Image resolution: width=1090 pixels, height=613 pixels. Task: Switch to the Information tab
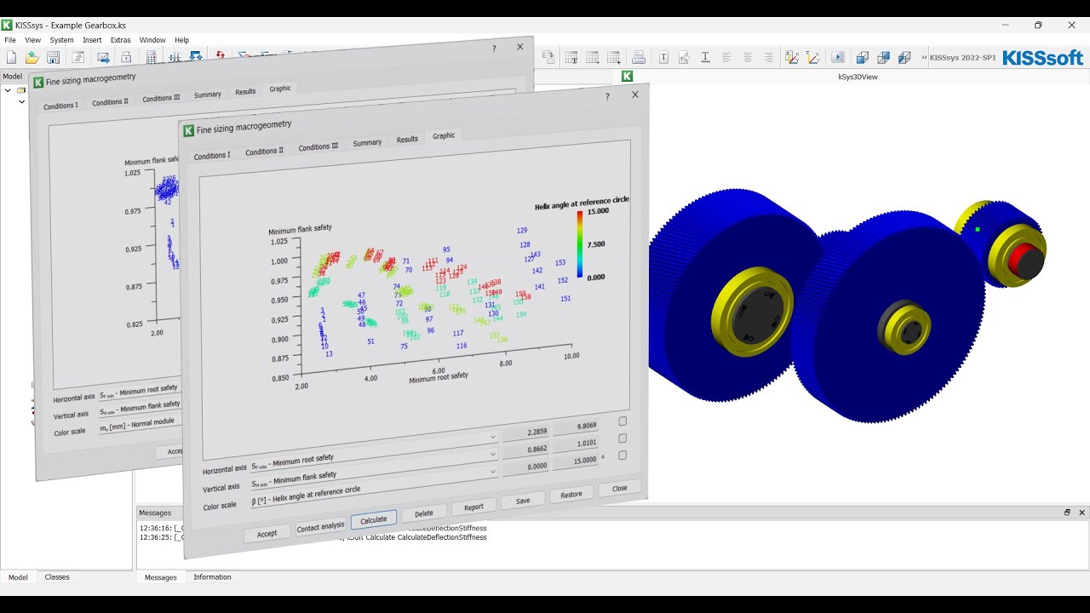click(212, 577)
